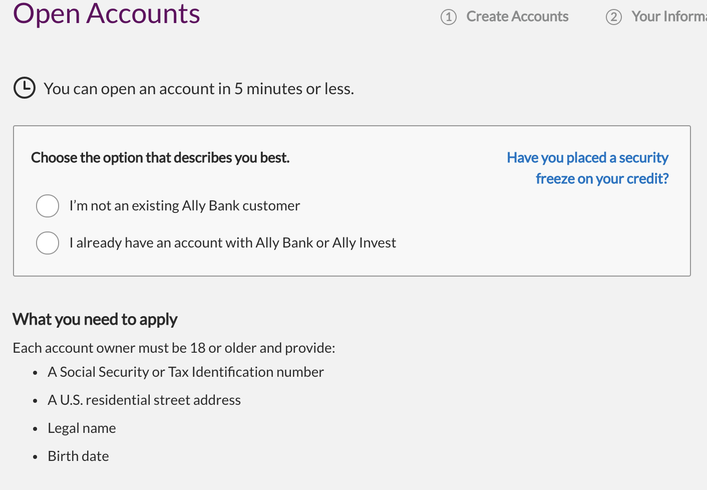The height and width of the screenshot is (490, 707).
Task: Click the clock icon beside the 5 minutes message
Action: [x=24, y=88]
